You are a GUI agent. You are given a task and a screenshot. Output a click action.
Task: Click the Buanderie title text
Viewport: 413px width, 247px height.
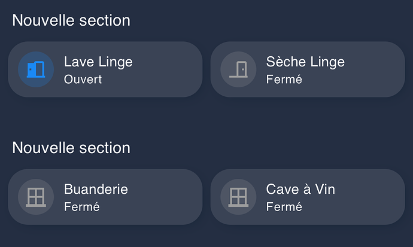pos(96,190)
